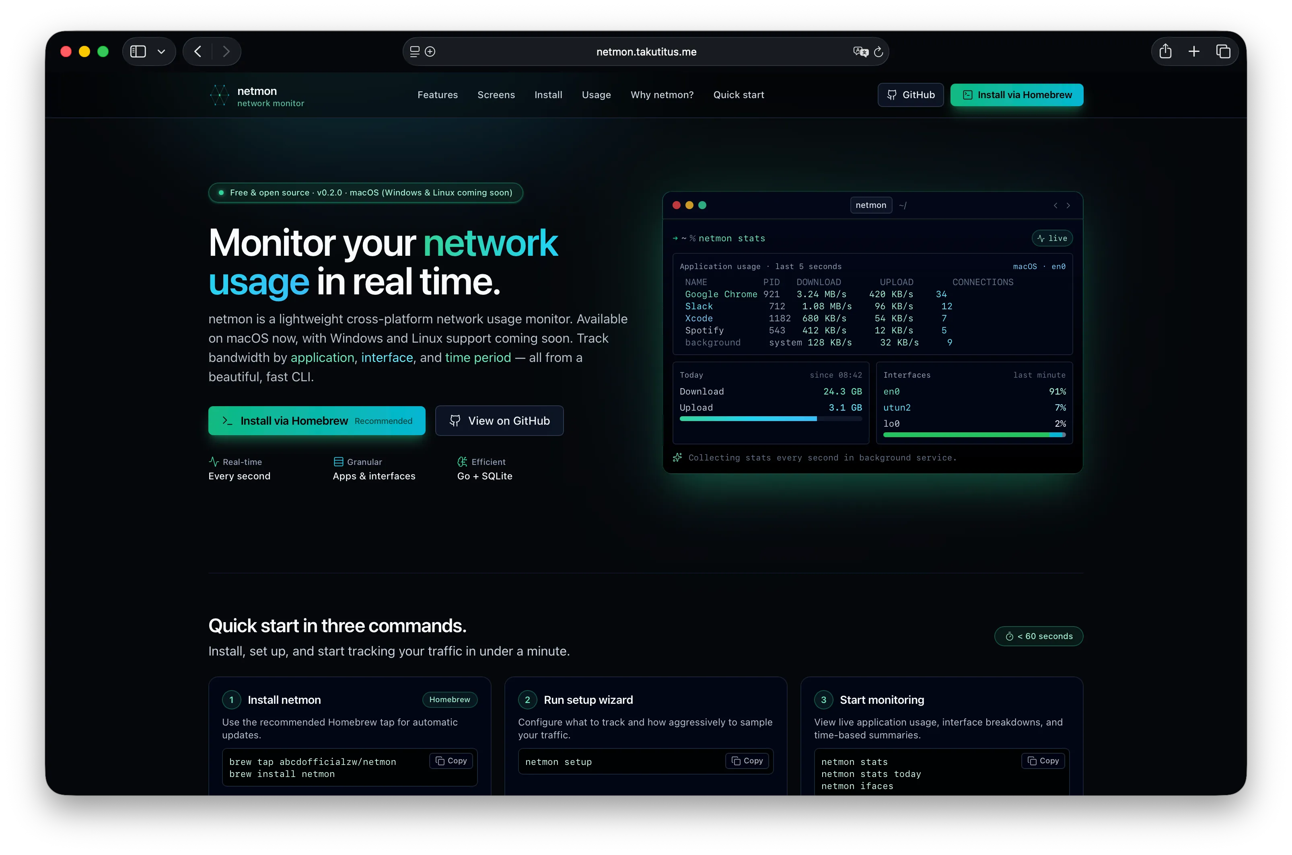Viewport: 1292px width, 855px height.
Task: Click the Today download/upload progress bar
Action: coord(770,419)
